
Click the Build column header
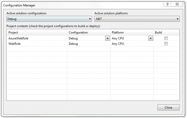(x=166, y=33)
